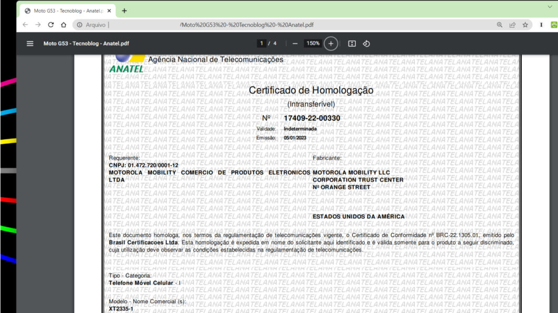Click ESTADOS UNIDOS DA AMÉRICA text

pos(358,216)
